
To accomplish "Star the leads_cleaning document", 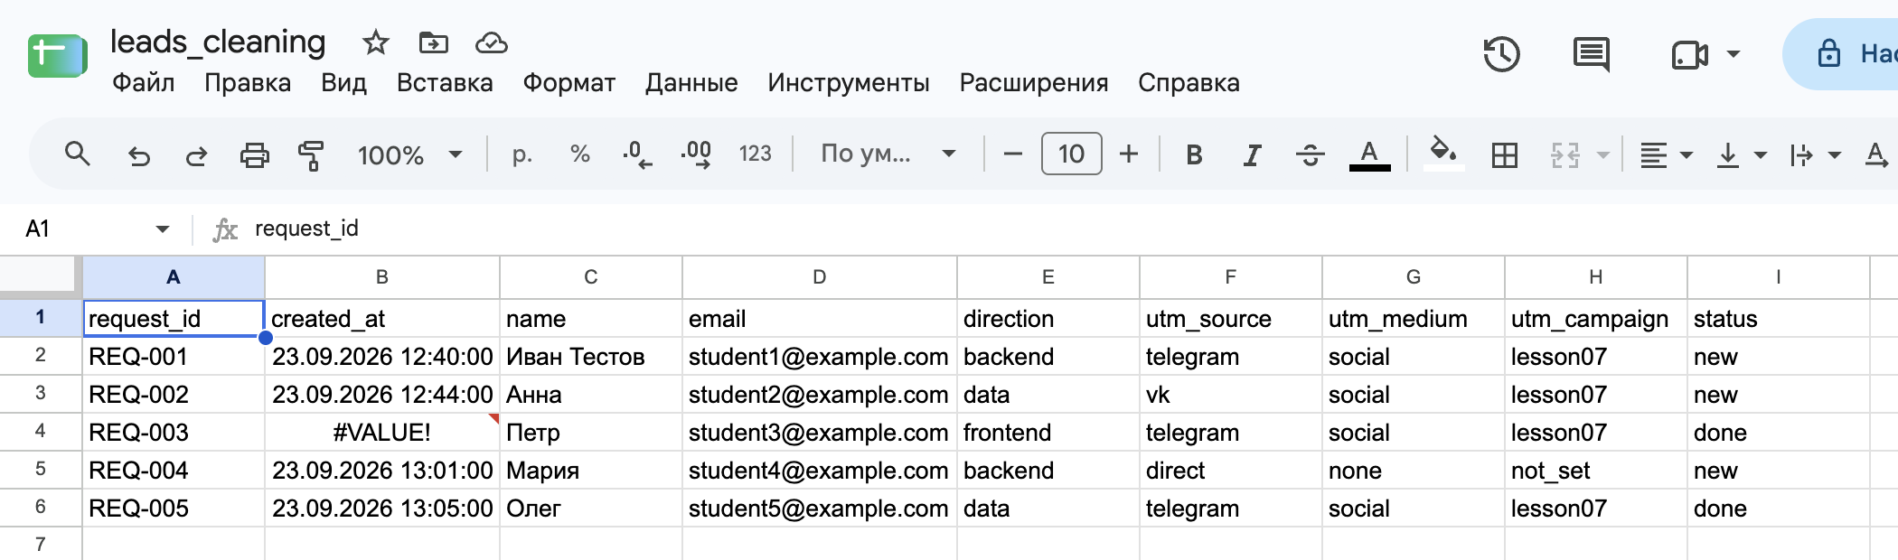I will point(375,42).
